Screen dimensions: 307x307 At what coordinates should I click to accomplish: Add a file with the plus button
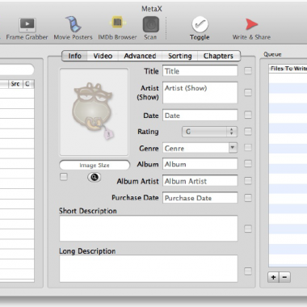coord(273,277)
